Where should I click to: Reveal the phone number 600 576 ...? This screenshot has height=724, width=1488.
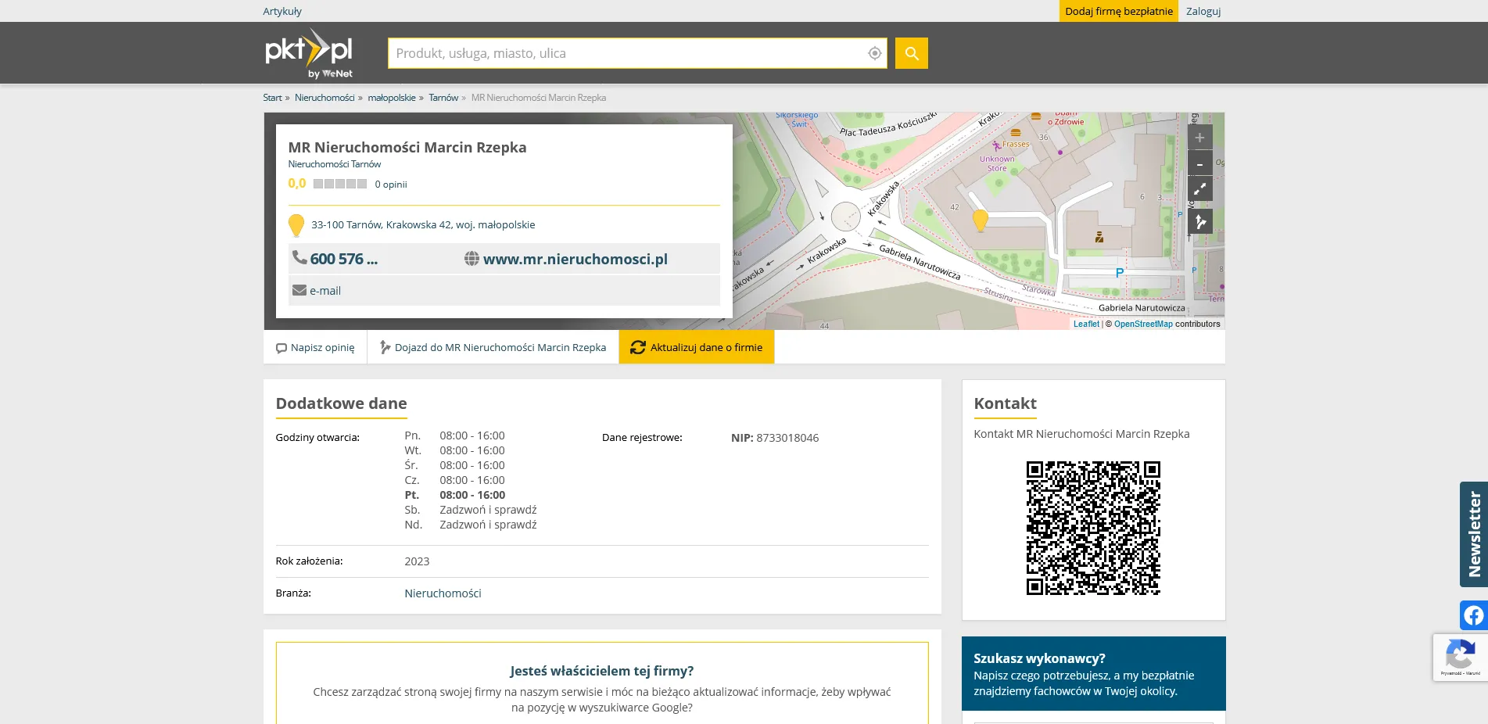(344, 259)
